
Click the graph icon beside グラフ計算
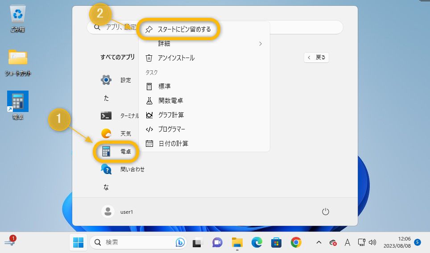[x=149, y=115]
